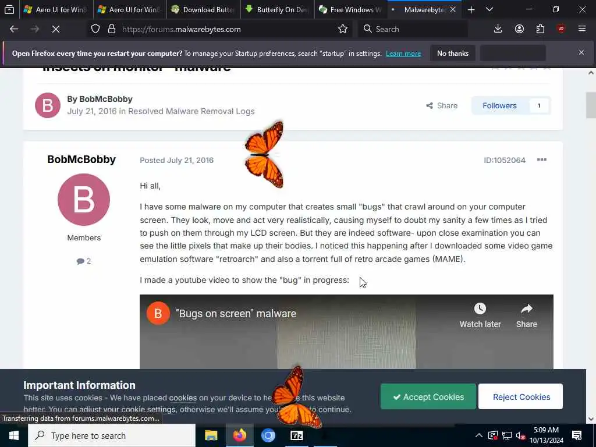Click the Share button for the topic
This screenshot has width=596, height=447.
tap(442, 106)
